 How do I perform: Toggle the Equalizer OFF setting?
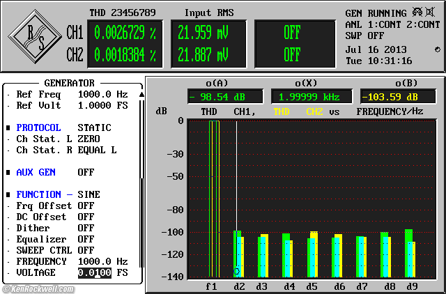click(x=86, y=239)
